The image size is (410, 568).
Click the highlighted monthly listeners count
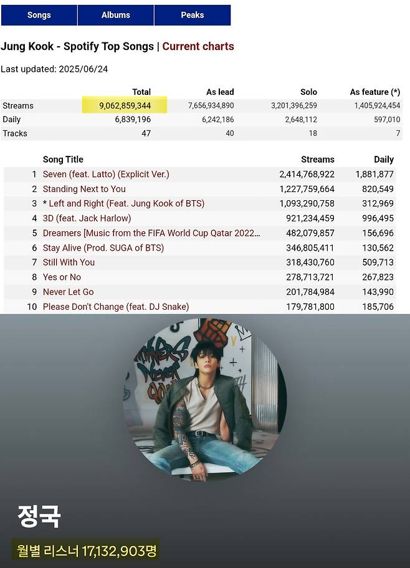tap(86, 551)
